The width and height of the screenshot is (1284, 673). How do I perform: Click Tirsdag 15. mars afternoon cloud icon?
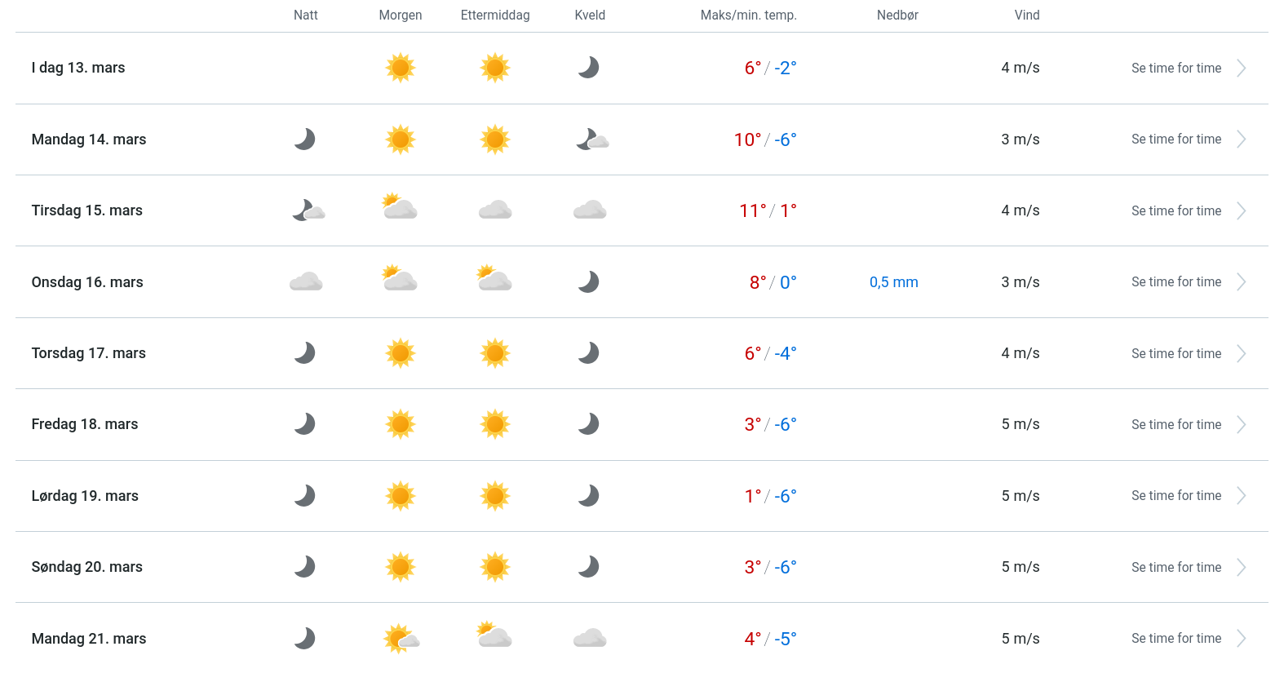[x=495, y=210]
